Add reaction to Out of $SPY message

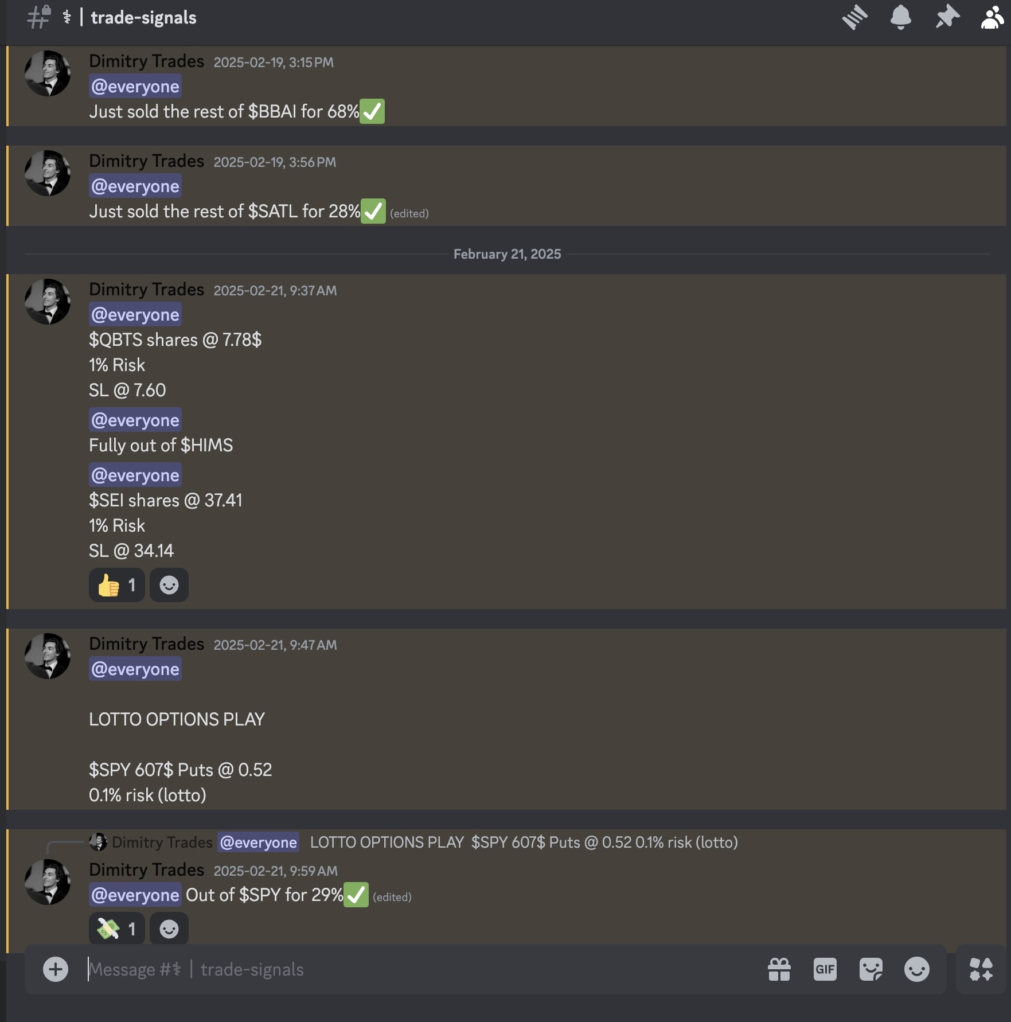click(169, 929)
